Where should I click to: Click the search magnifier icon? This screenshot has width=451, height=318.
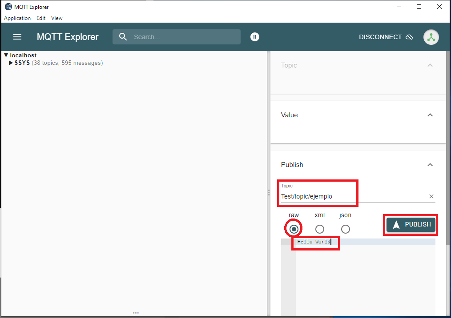(x=123, y=37)
